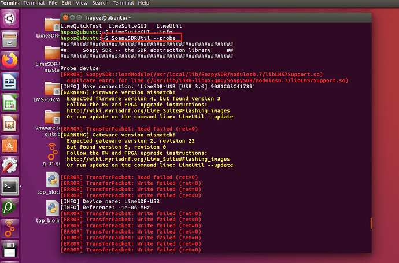The width and height of the screenshot is (399, 263).
Task: Click 'Expected firmware version 4' line
Action: [x=143, y=99]
